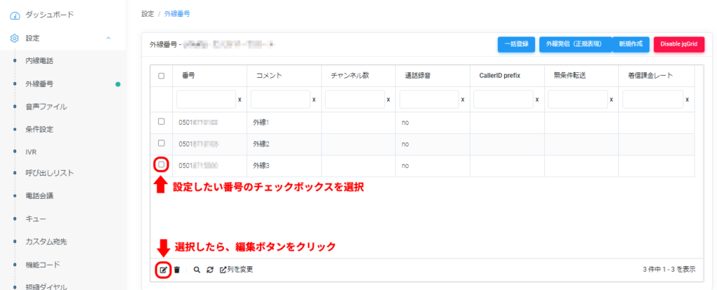Focus the コメント filter input field
Viewport: 717px width, 290px height.
tap(279, 99)
